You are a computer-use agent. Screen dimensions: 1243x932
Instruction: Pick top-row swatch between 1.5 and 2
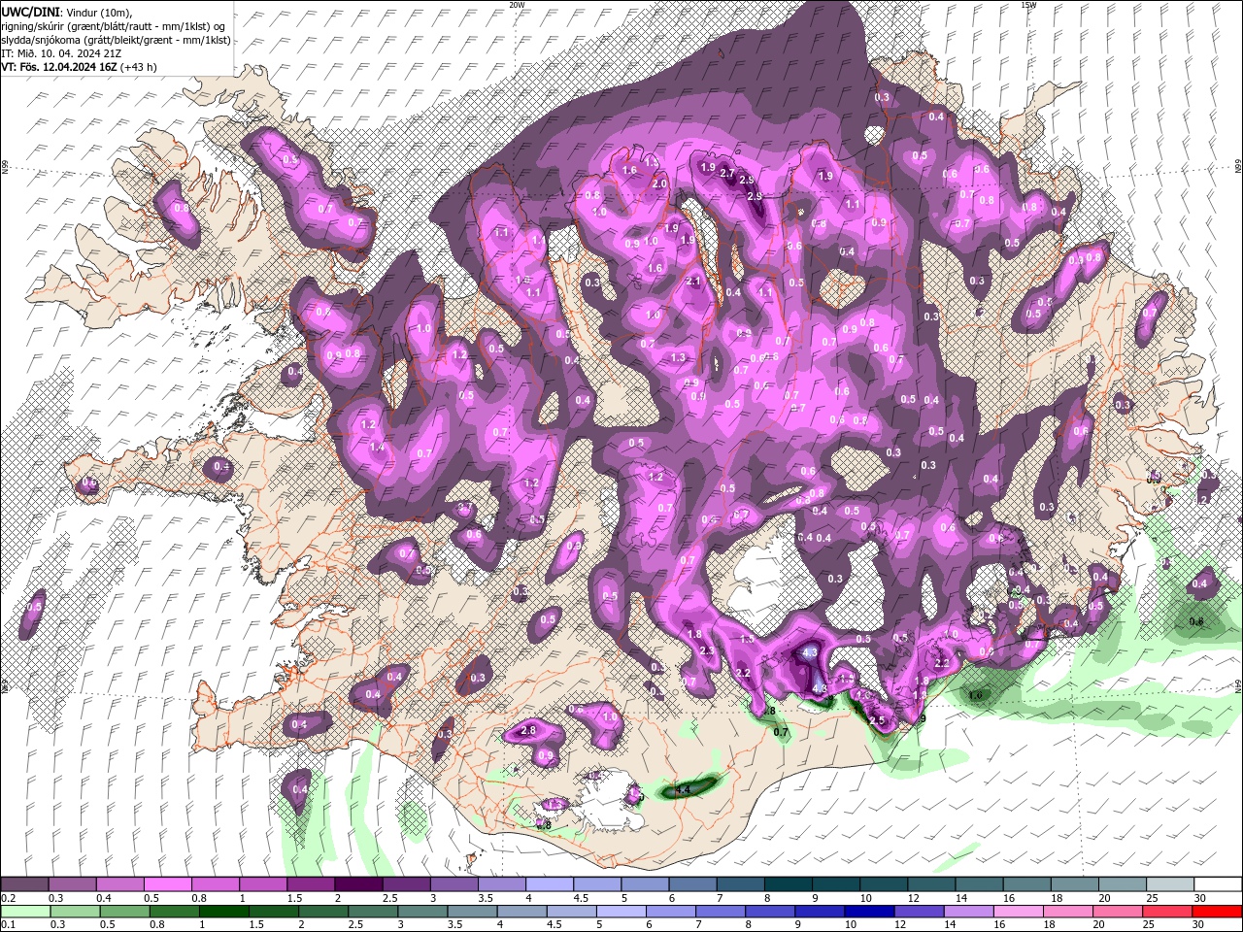point(310,884)
